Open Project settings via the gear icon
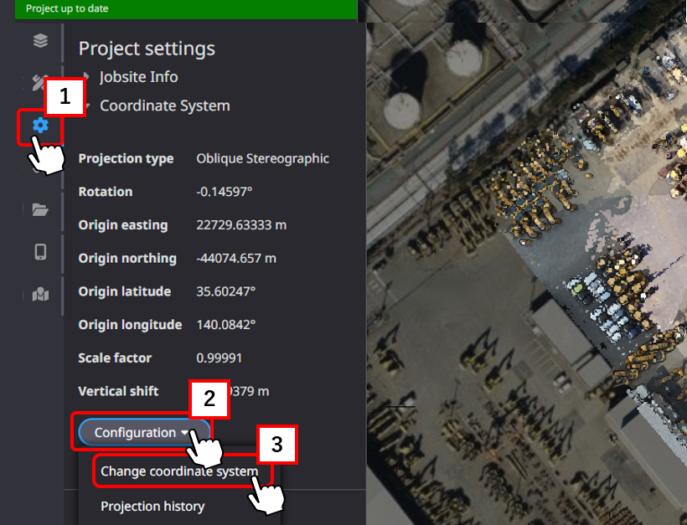The height and width of the screenshot is (525, 687). (x=40, y=126)
